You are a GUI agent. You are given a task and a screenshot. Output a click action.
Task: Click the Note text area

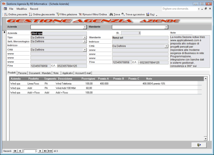click(x=190, y=51)
